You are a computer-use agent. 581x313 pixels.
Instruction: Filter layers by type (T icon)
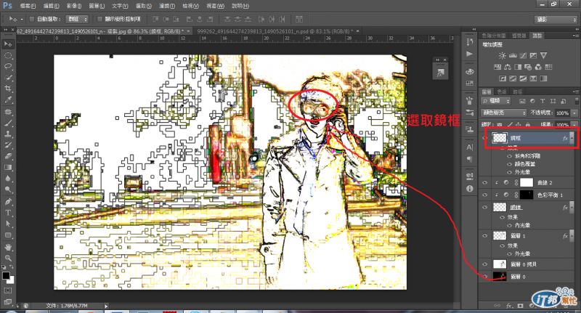coord(543,101)
